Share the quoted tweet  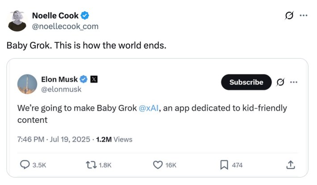[x=290, y=165]
